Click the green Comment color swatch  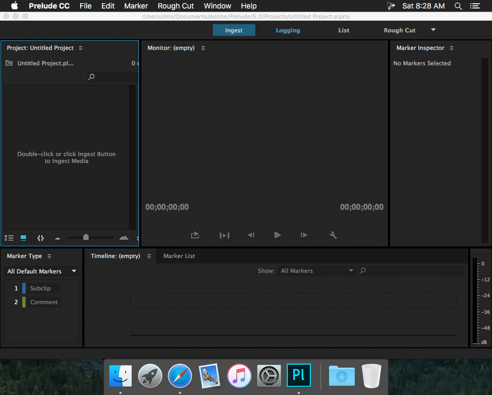pyautogui.click(x=24, y=302)
